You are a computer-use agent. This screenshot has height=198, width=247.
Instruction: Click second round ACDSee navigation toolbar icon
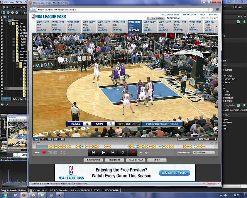[x=8, y=12]
